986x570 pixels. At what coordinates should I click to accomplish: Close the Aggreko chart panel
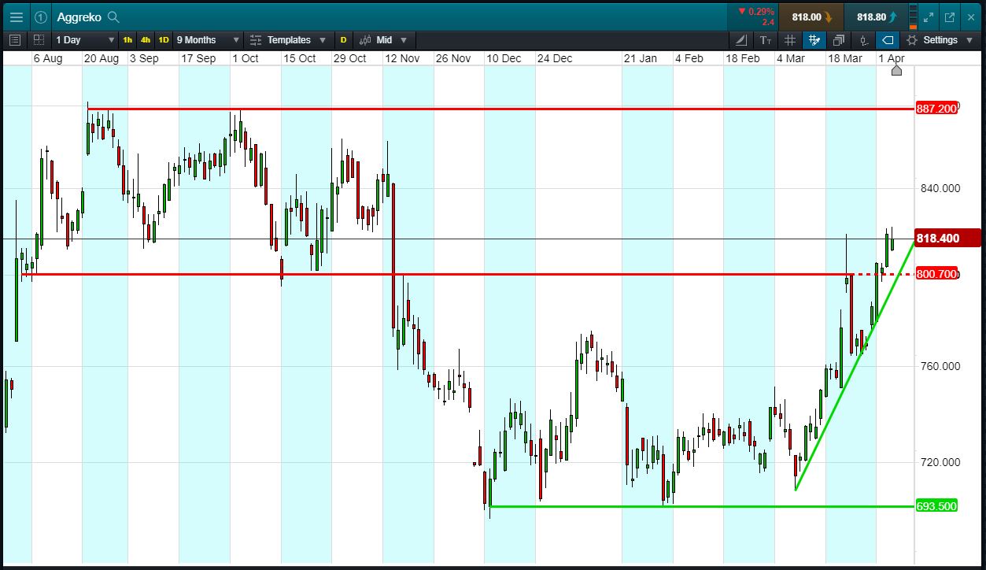click(970, 17)
